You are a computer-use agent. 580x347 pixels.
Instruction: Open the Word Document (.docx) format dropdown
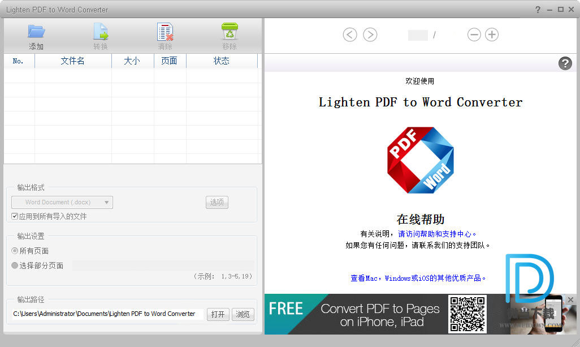click(x=62, y=202)
